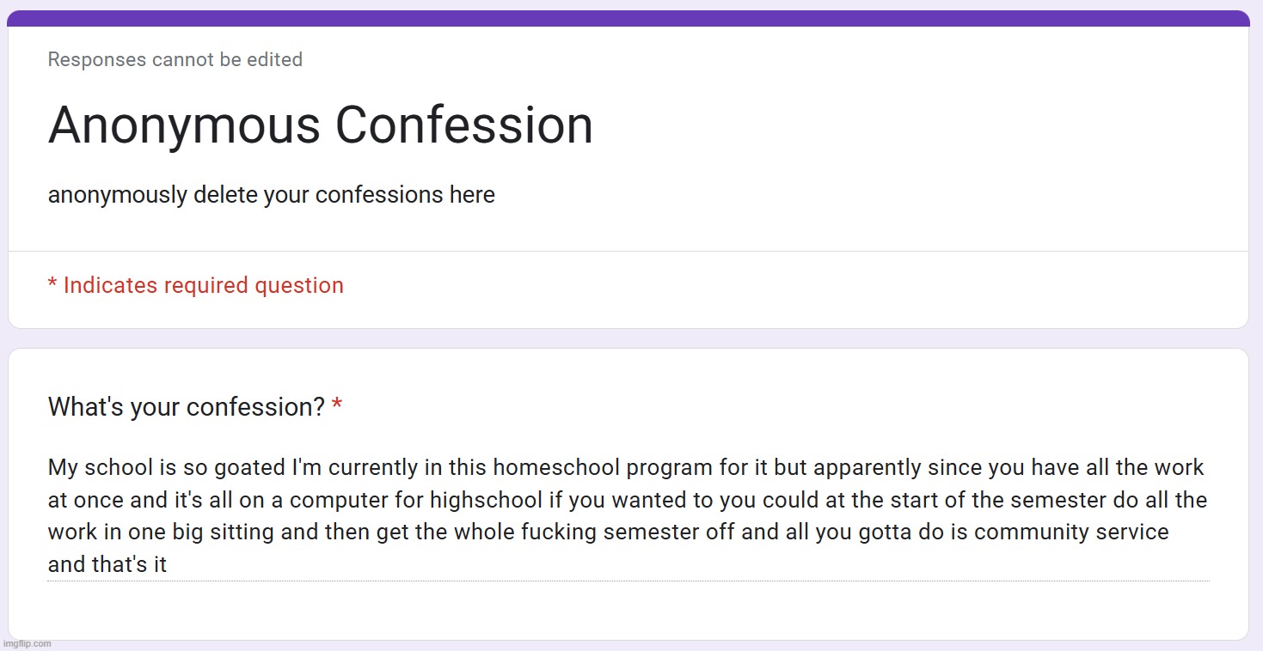Click the red asterisk before "Indicates required question"

pos(52,285)
